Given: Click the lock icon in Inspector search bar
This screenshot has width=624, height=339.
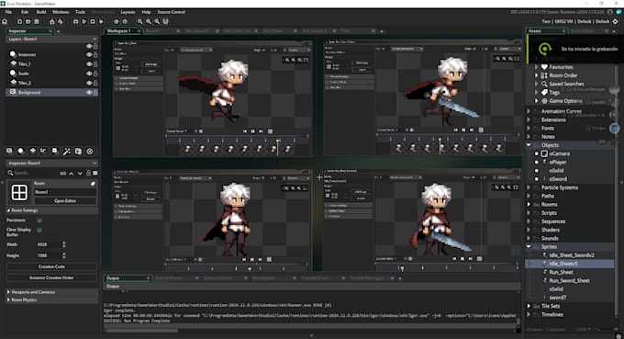Looking at the screenshot, I should click(88, 173).
